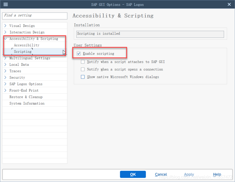The image size is (235, 182).
Task: Expand the Traces node
Action: (x=5, y=71)
